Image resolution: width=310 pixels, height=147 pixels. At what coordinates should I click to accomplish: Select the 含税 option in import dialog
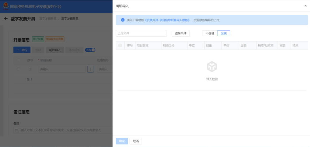coord(224,33)
